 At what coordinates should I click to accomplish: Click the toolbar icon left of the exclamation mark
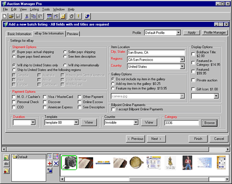71,16
